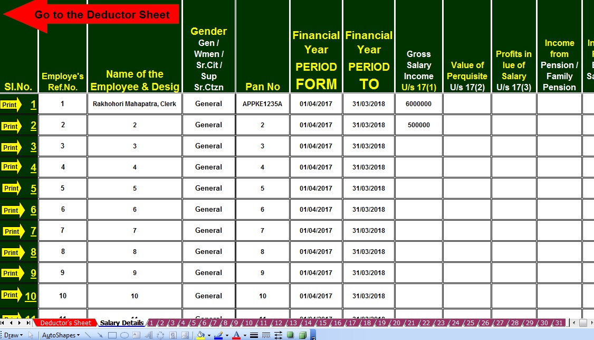This screenshot has height=340, width=594.
Task: Open the Sl.No. link 7
Action: (x=33, y=231)
